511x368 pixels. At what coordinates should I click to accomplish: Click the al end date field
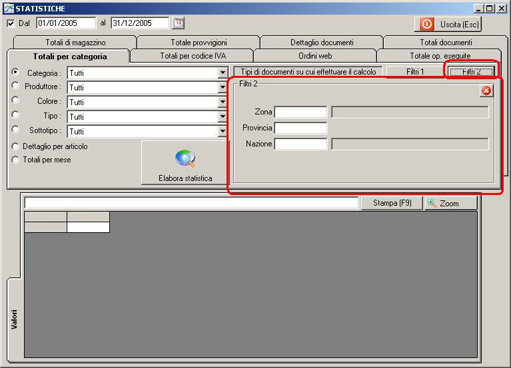click(140, 23)
